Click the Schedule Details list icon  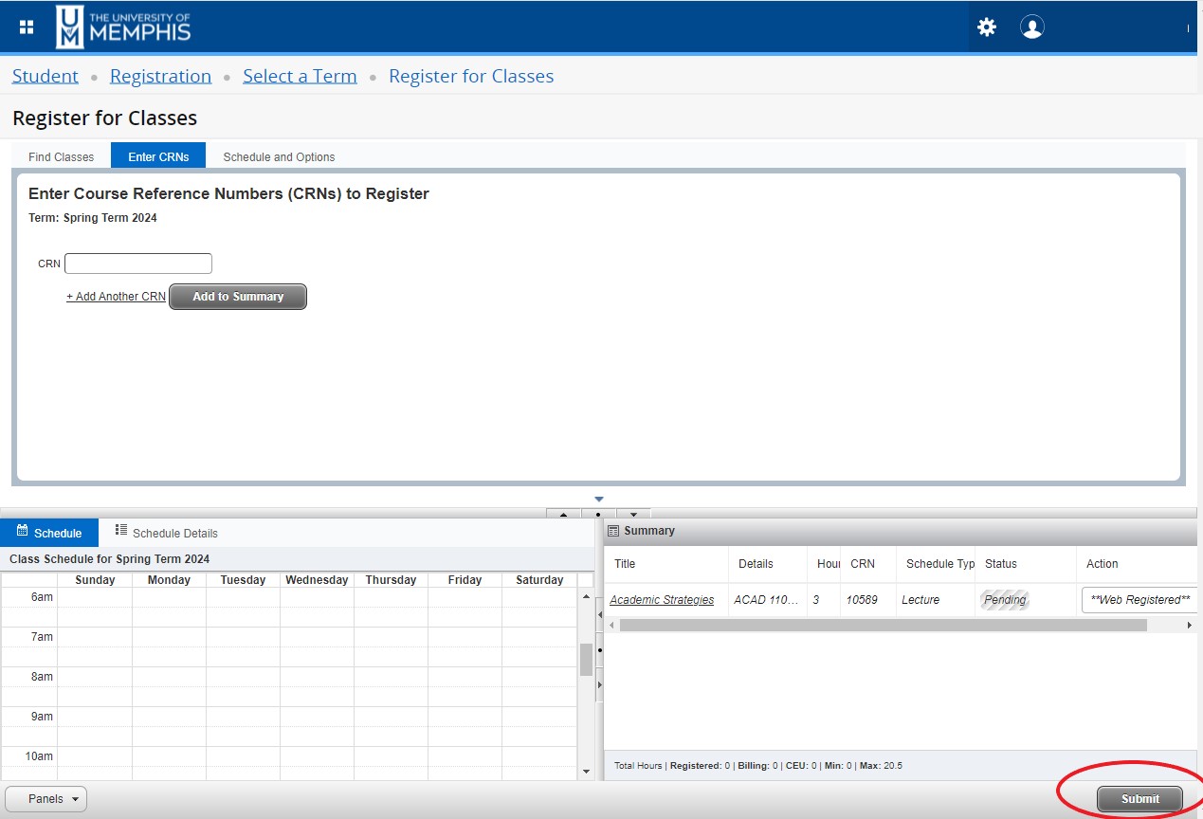coord(119,531)
